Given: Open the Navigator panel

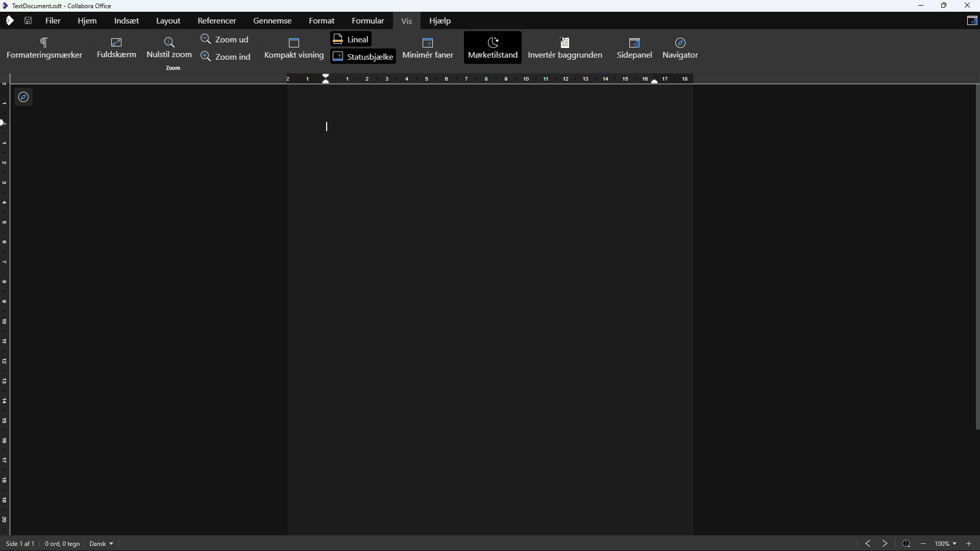Looking at the screenshot, I should [x=680, y=47].
